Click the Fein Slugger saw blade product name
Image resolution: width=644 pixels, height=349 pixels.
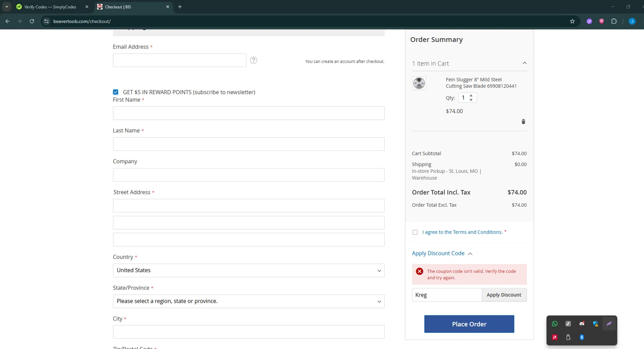coord(481,83)
